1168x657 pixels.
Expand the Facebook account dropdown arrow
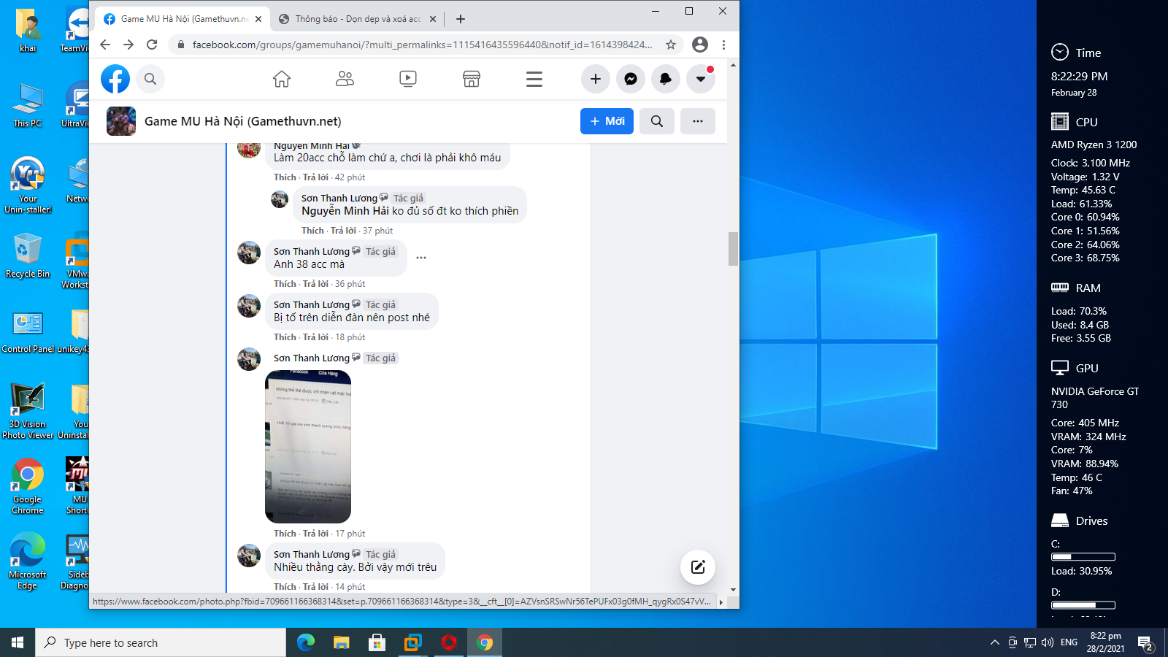[701, 79]
